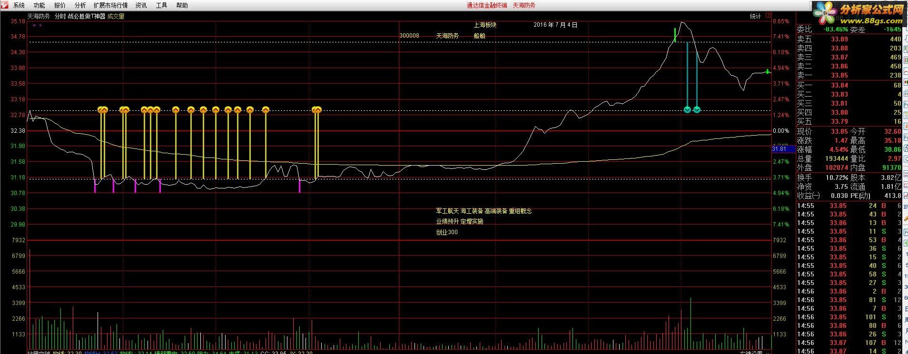This screenshot has height=354, width=908.
Task: Click the 今开 value 32.60
Action: (893, 131)
